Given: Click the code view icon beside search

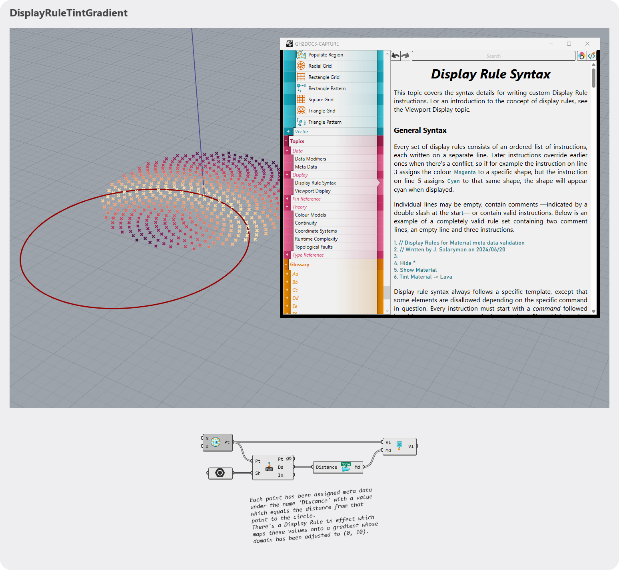Looking at the screenshot, I should click(x=591, y=56).
